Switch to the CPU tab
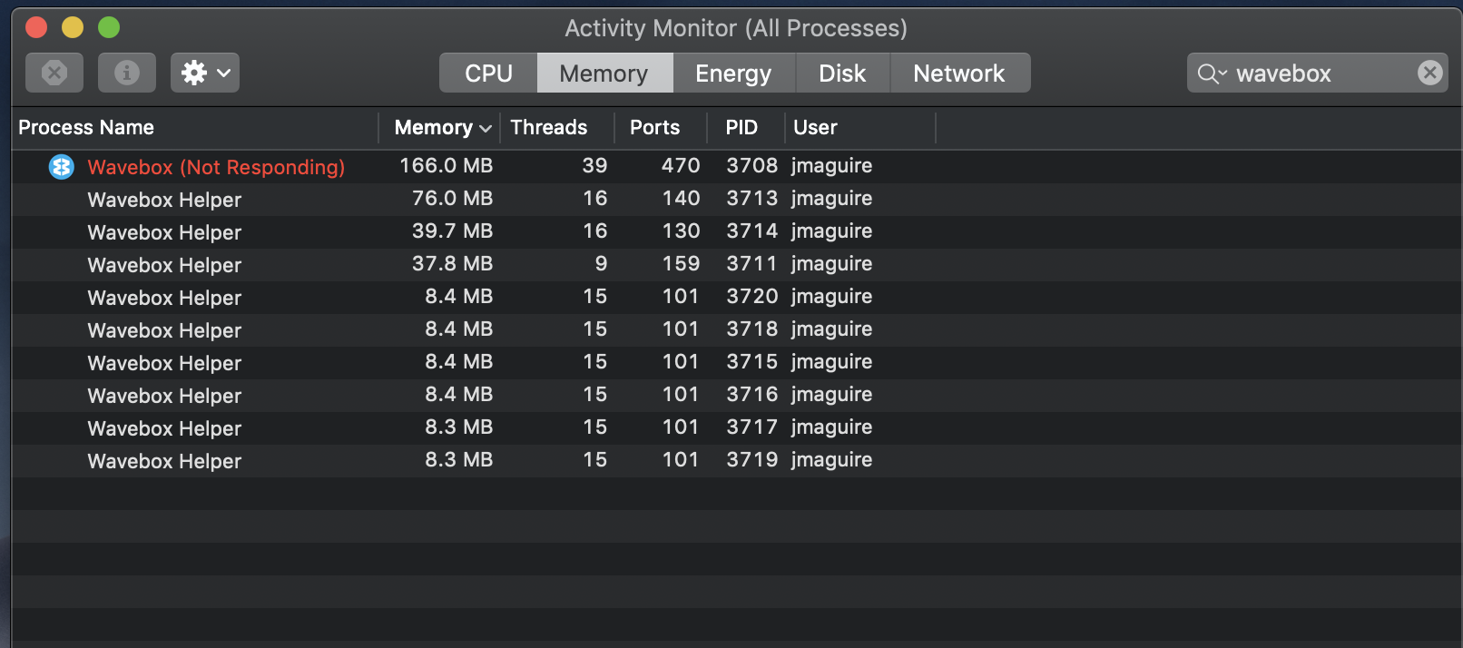Image resolution: width=1463 pixels, height=648 pixels. pos(488,73)
